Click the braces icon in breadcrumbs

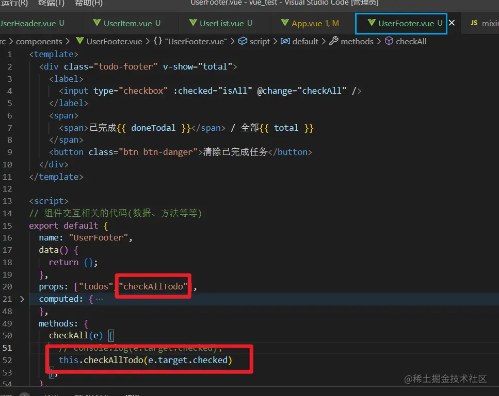coord(158,41)
